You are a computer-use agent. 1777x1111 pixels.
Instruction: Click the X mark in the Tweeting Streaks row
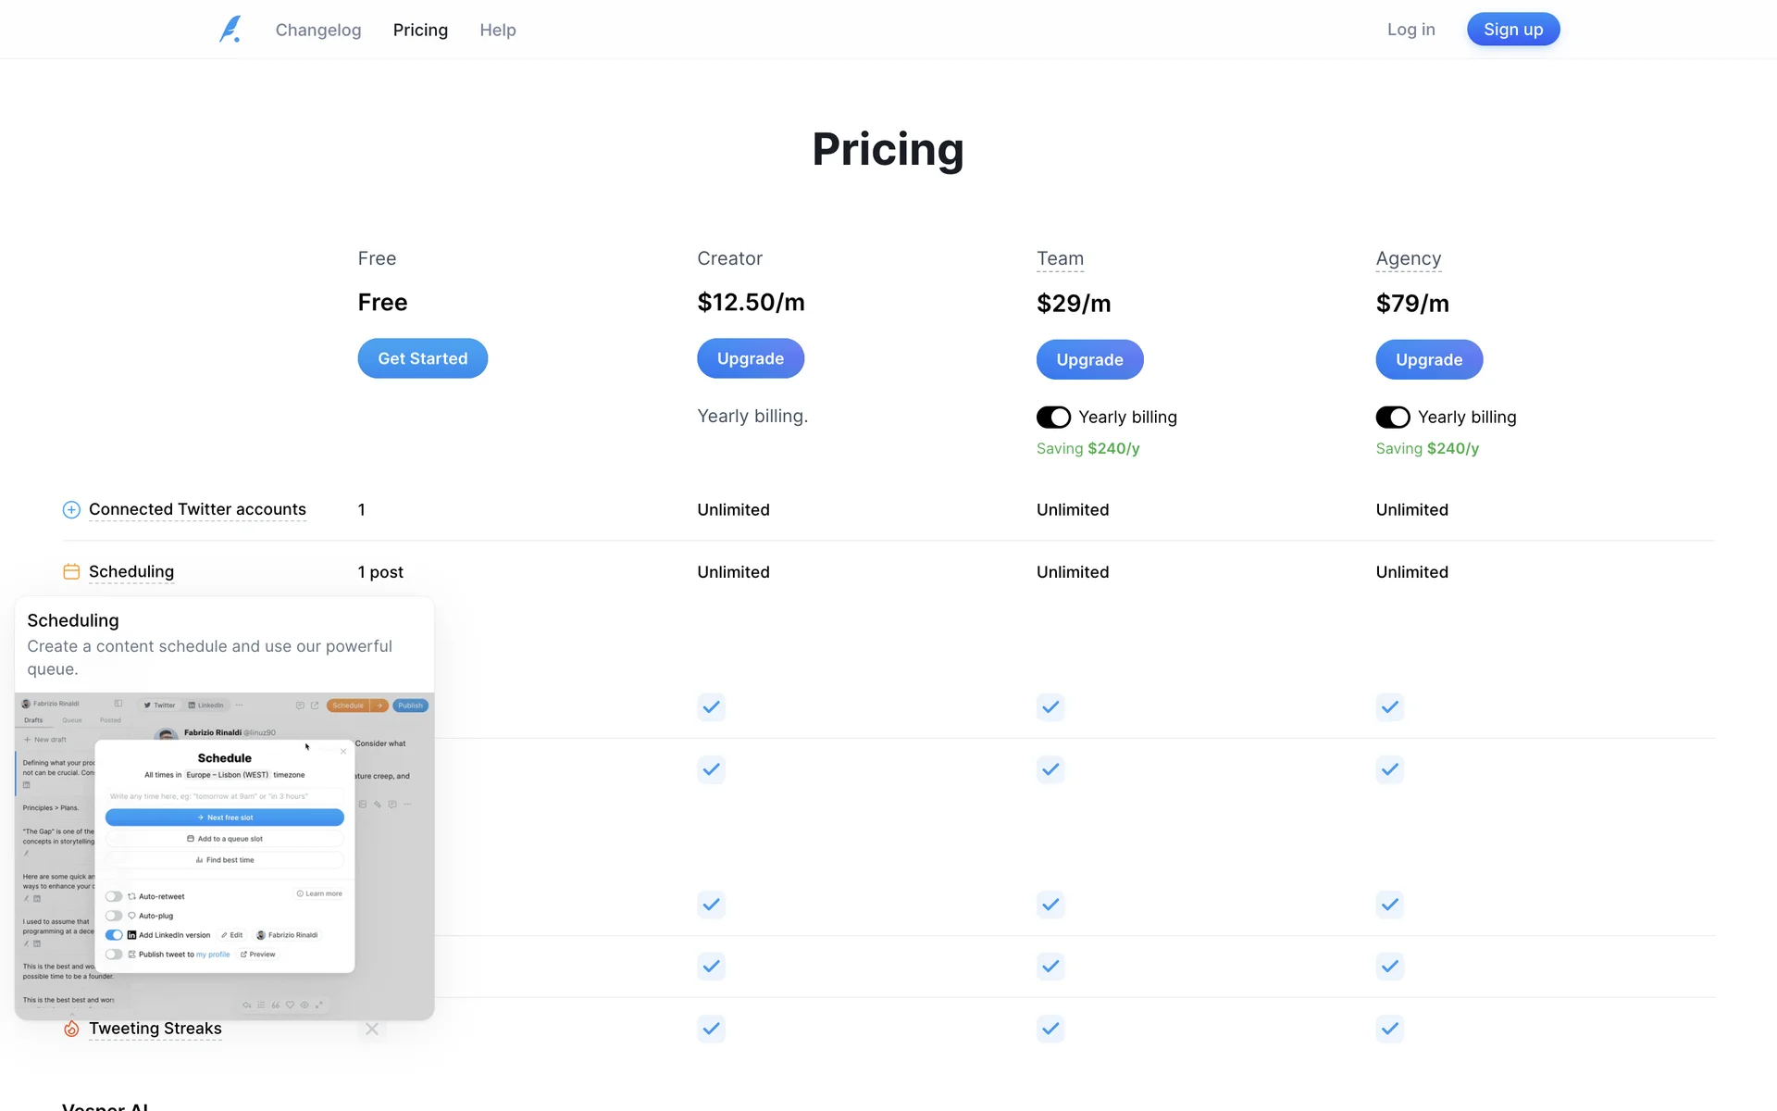click(x=372, y=1029)
